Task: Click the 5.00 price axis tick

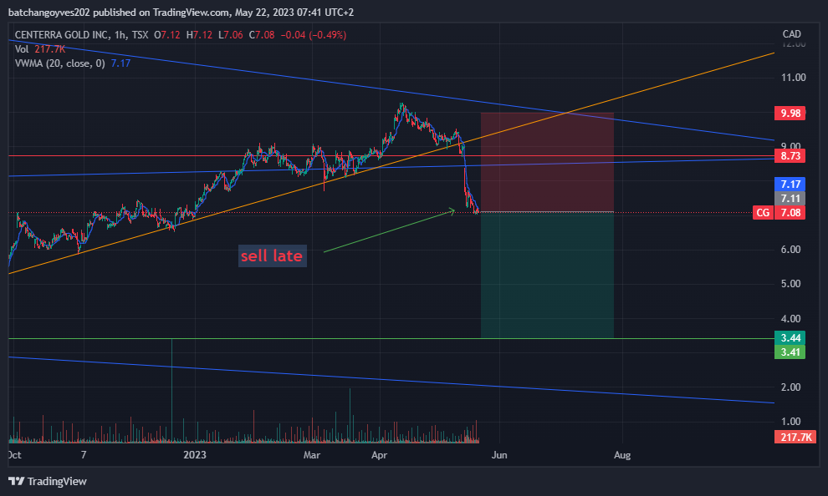Action: (791, 284)
